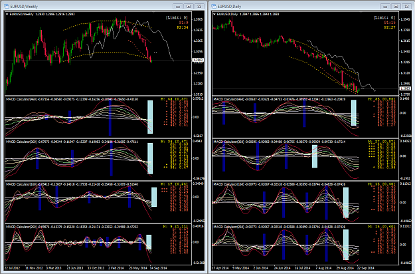Click the 2 Jun 2014 date on Daily time axis
This screenshot has height=274, width=415.
[261, 268]
